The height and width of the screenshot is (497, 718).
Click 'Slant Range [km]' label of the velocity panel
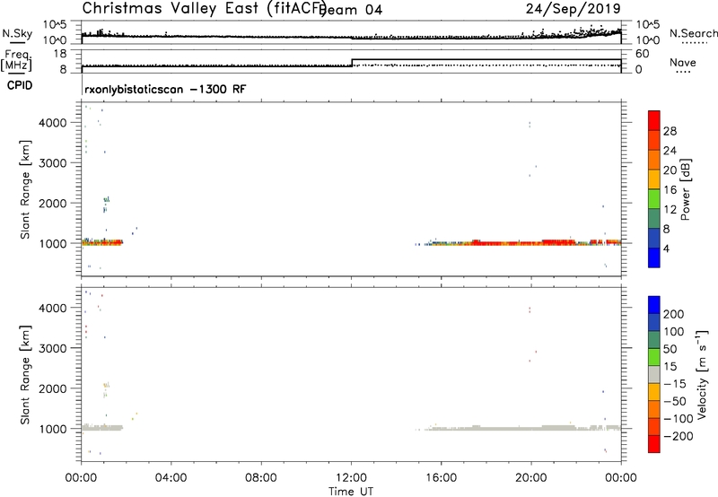coord(25,375)
